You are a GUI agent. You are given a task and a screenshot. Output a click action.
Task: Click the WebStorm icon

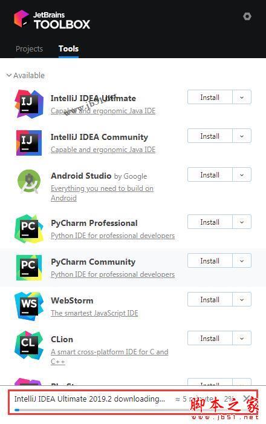(29, 306)
